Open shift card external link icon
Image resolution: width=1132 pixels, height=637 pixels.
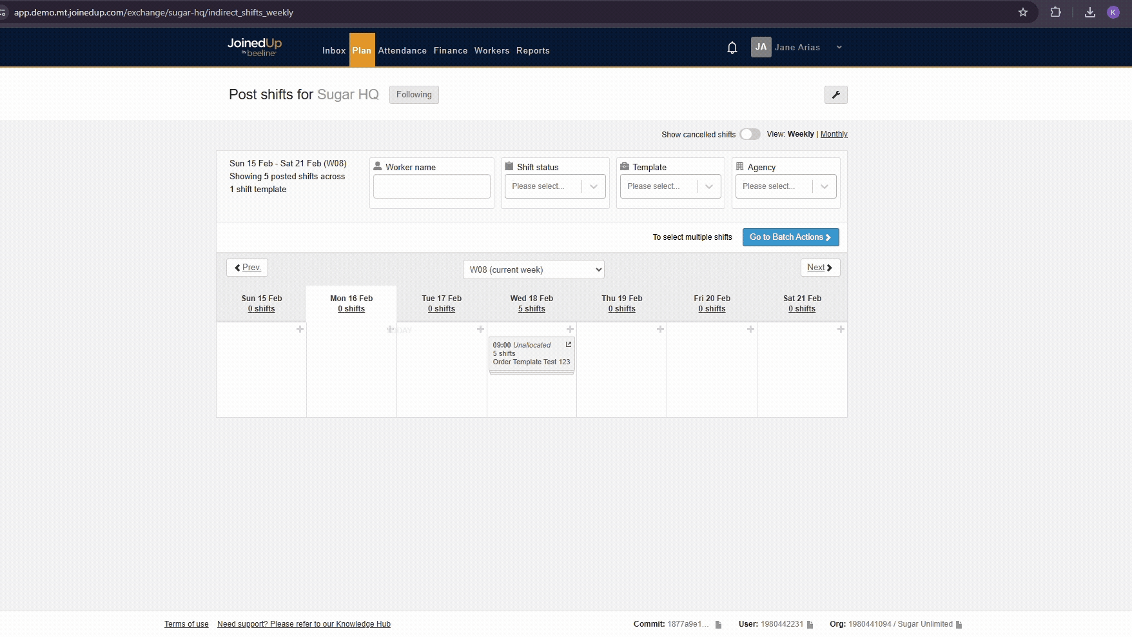tap(568, 345)
